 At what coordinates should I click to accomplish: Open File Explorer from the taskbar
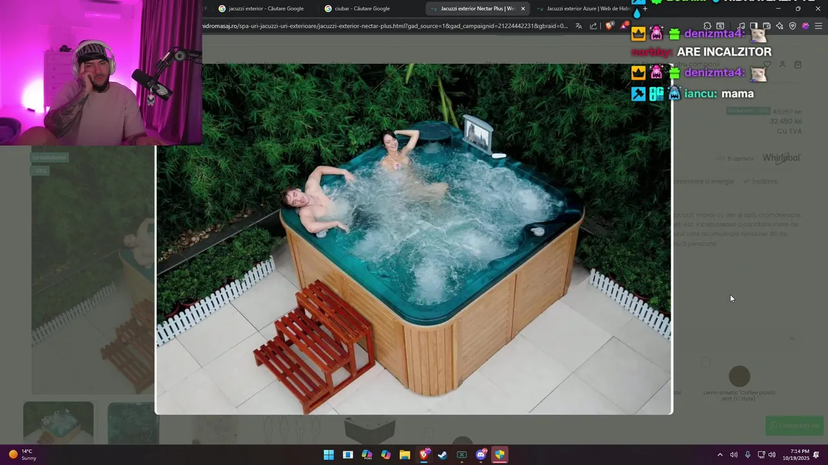click(405, 455)
